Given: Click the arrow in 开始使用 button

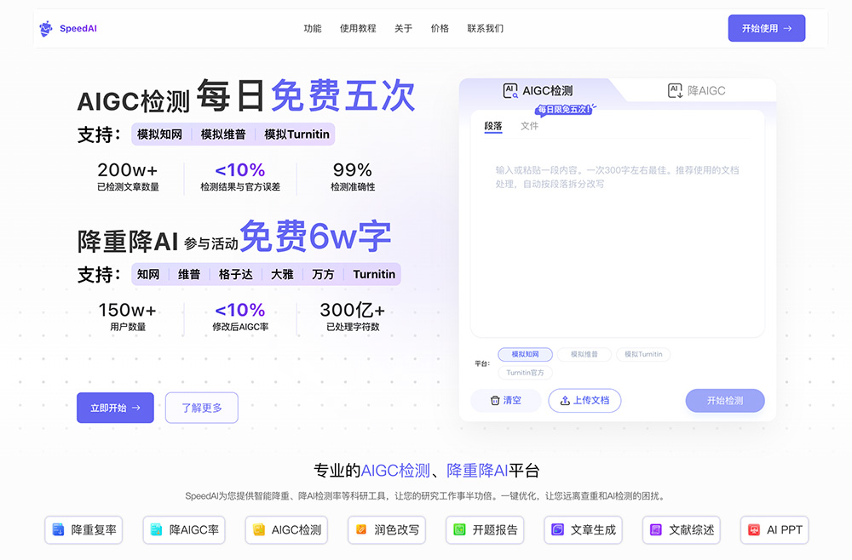Looking at the screenshot, I should pos(787,28).
